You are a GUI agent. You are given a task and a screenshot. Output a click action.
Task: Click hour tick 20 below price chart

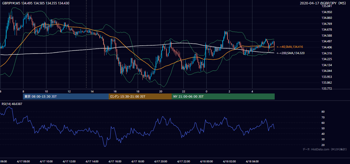161,92
